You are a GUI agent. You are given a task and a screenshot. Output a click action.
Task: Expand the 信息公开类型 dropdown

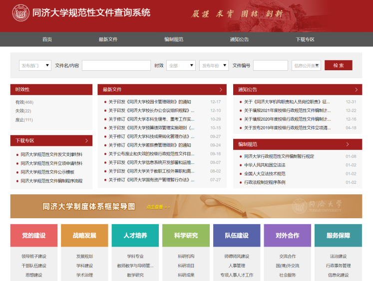(306, 65)
